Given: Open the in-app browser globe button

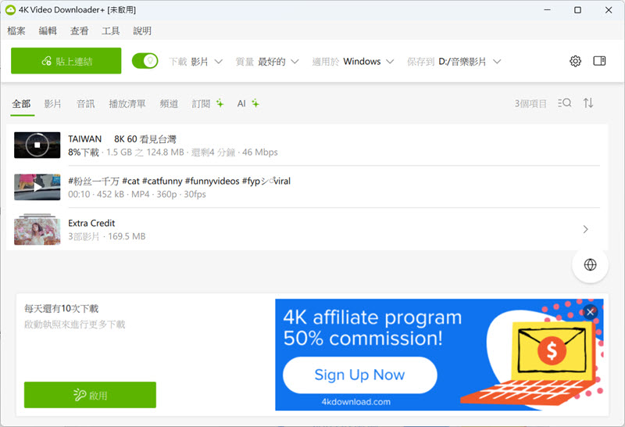Looking at the screenshot, I should coord(590,264).
